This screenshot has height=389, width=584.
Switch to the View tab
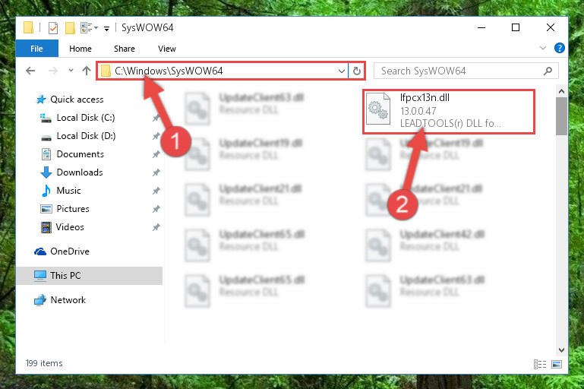click(x=167, y=49)
